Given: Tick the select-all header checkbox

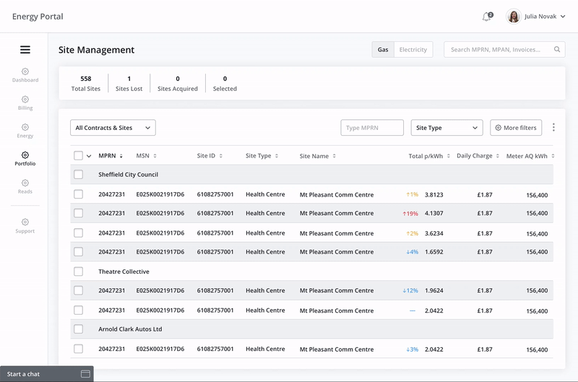Looking at the screenshot, I should click(x=78, y=156).
